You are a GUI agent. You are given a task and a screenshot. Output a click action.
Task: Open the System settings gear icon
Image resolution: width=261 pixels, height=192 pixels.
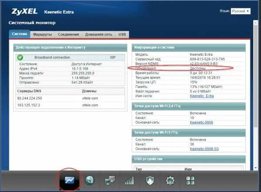[x=170, y=181]
